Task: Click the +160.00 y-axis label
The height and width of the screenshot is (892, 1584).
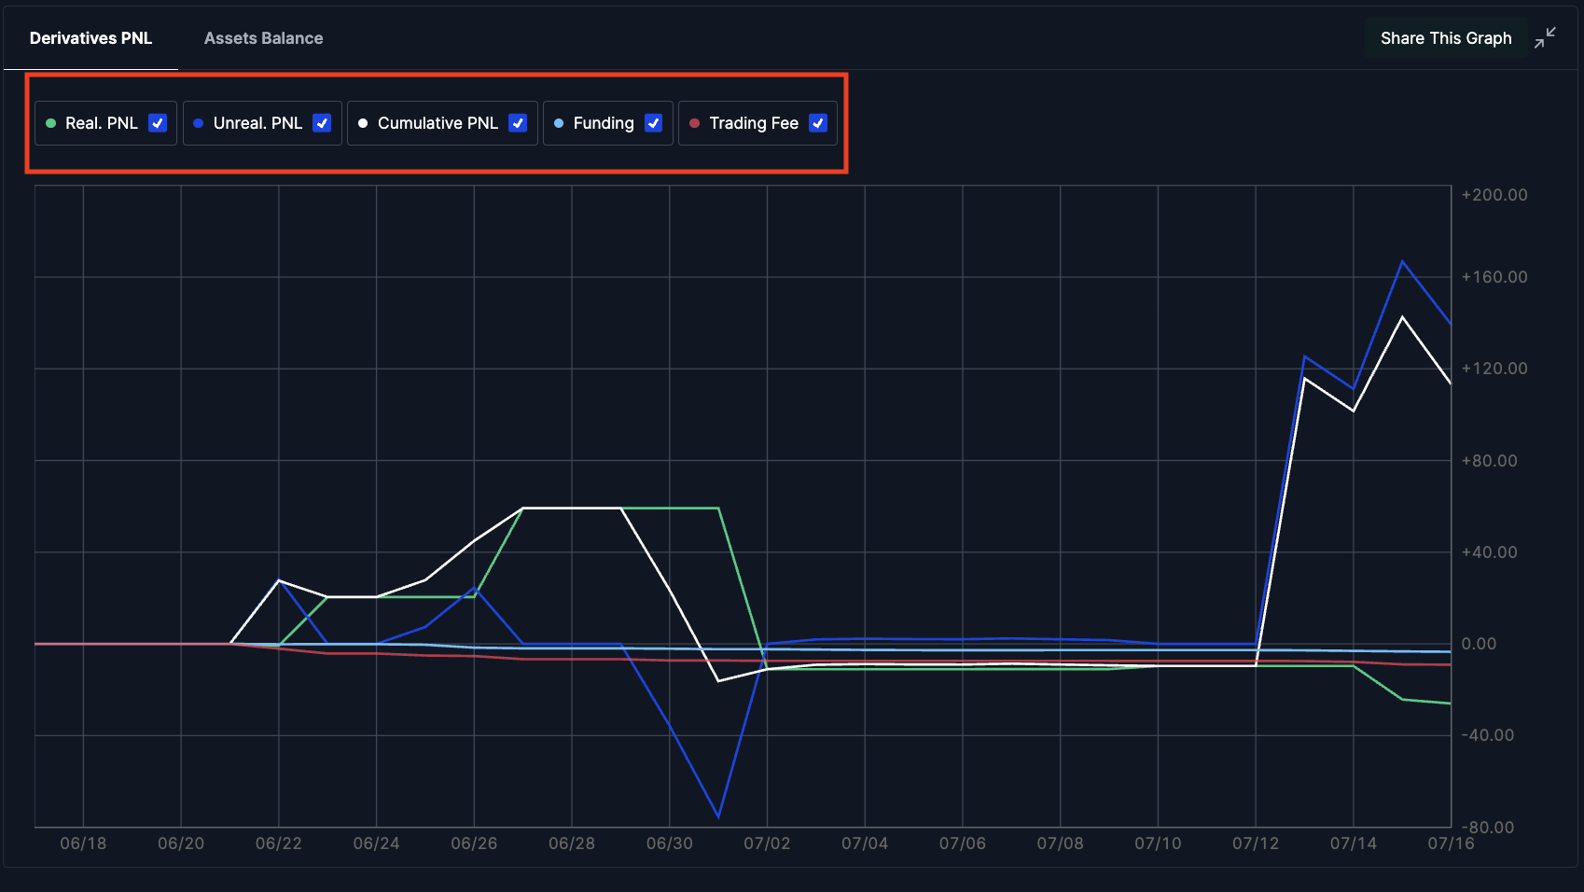Action: click(x=1494, y=277)
